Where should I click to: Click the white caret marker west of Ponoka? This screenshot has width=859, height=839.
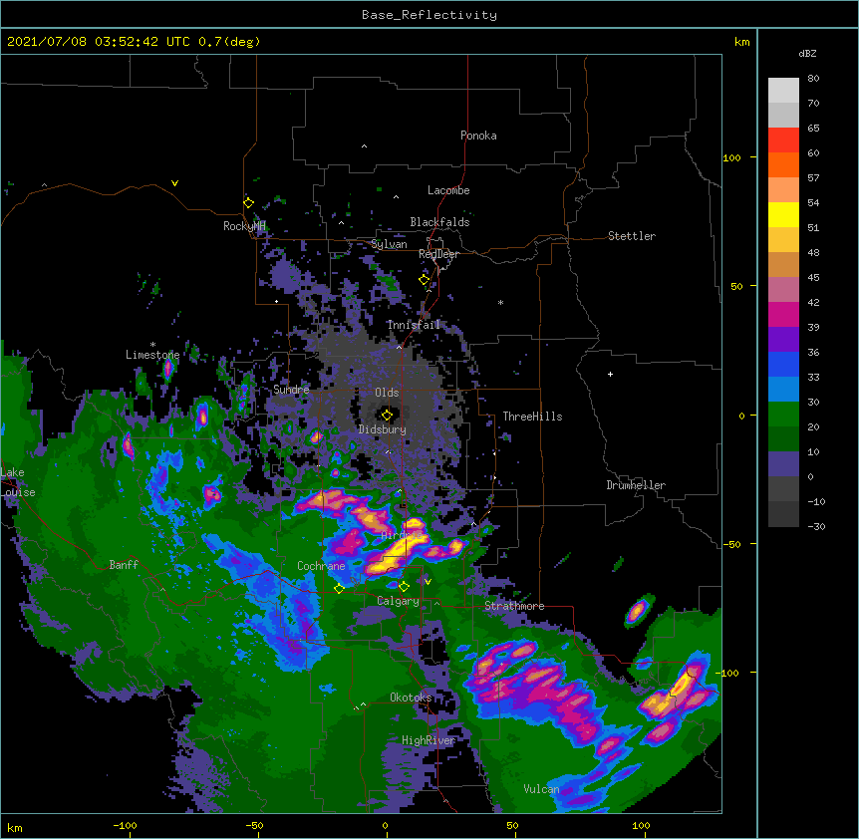click(x=365, y=146)
